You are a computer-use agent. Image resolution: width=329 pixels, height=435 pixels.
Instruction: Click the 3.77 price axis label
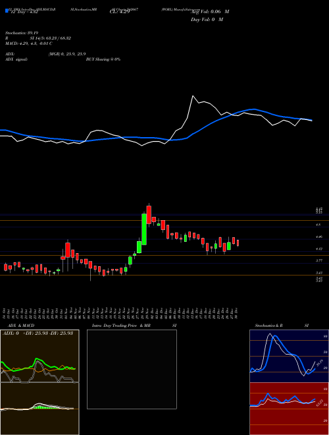[318, 261]
